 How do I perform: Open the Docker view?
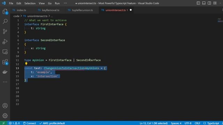pos(5,72)
